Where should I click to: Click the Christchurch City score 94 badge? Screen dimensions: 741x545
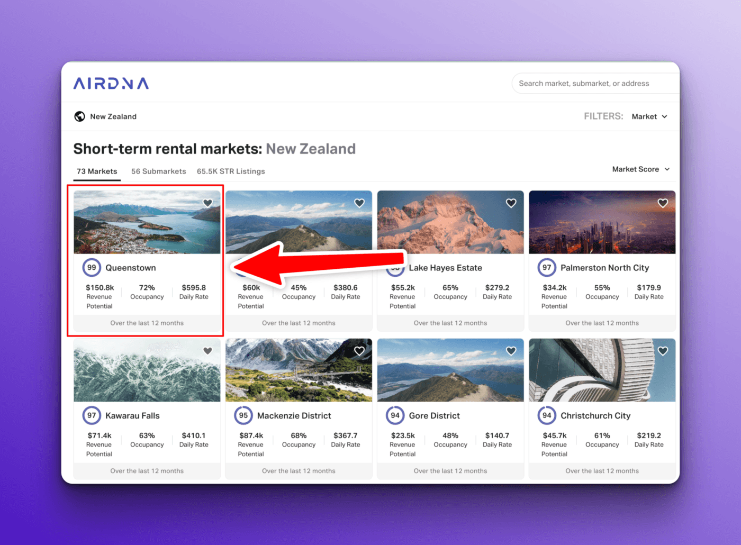(547, 415)
